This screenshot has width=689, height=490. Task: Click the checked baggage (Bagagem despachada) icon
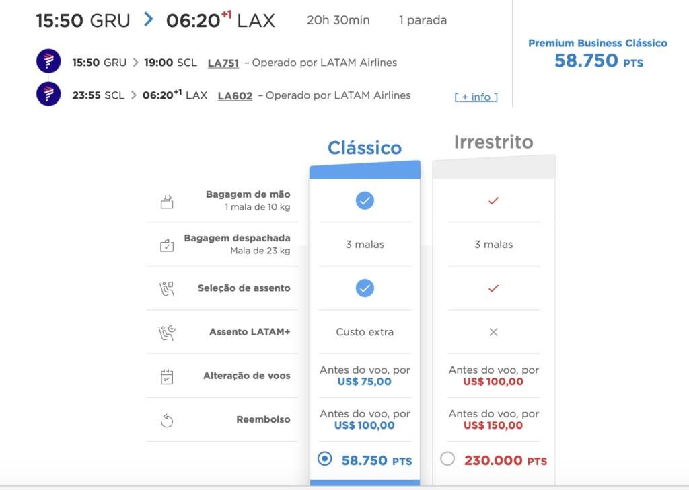[x=167, y=245]
